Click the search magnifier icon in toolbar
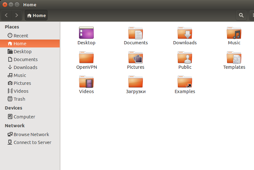The width and height of the screenshot is (254, 170). [241, 15]
